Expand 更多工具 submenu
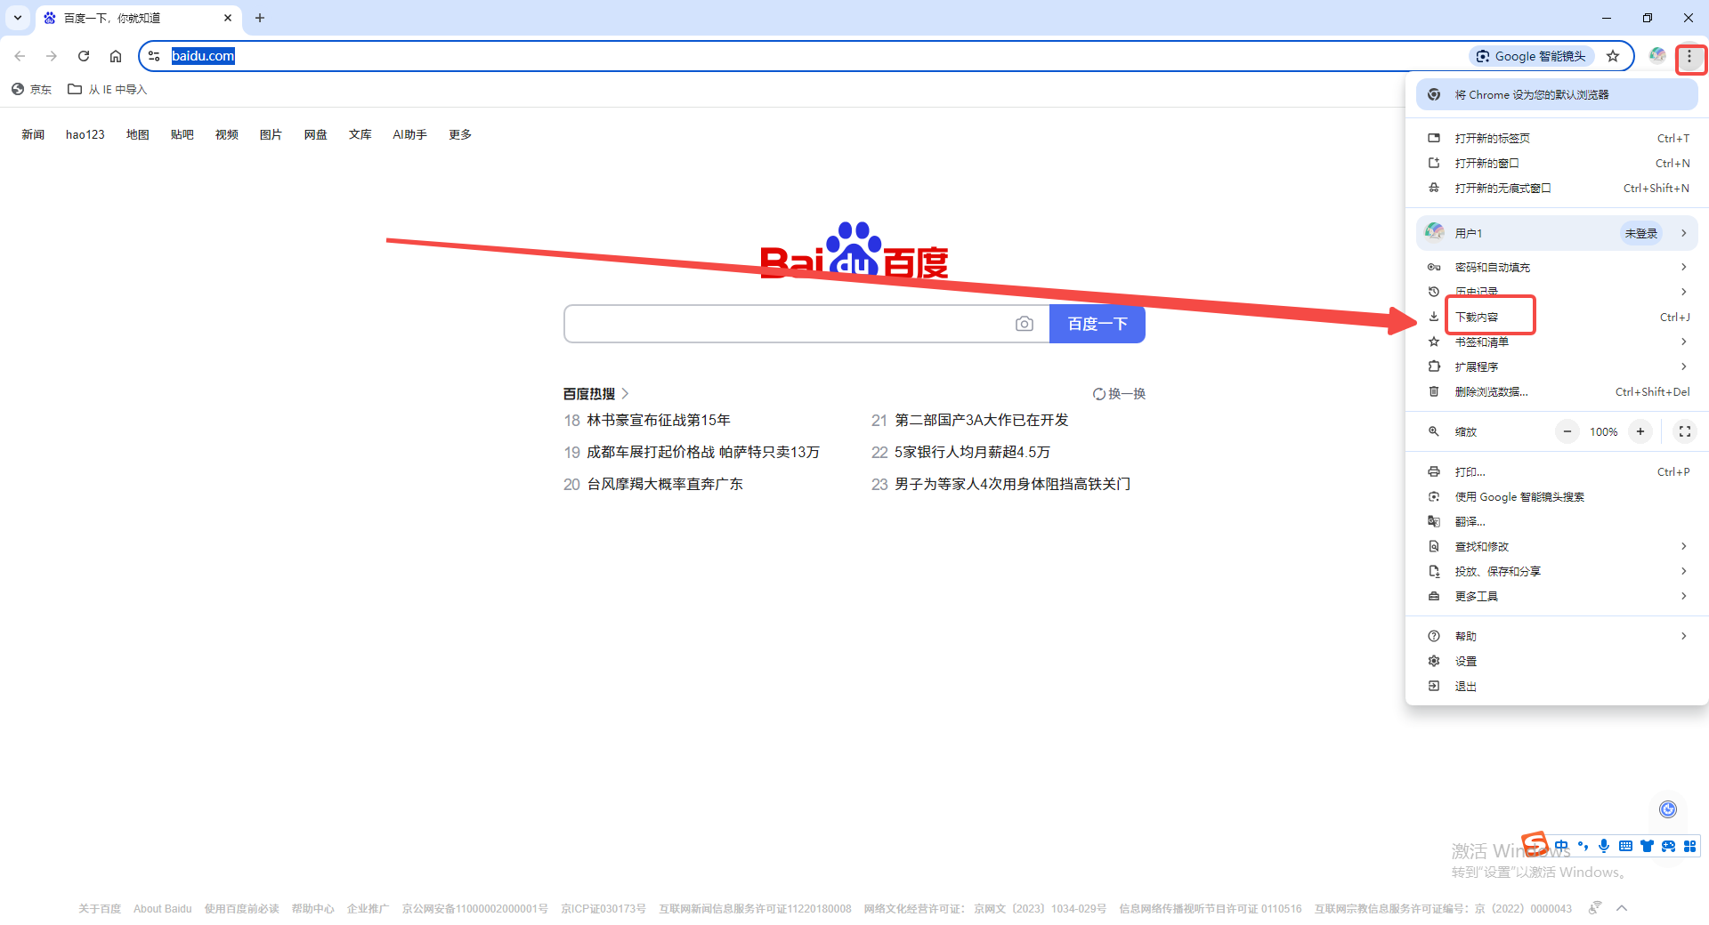1709x925 pixels. click(1557, 596)
